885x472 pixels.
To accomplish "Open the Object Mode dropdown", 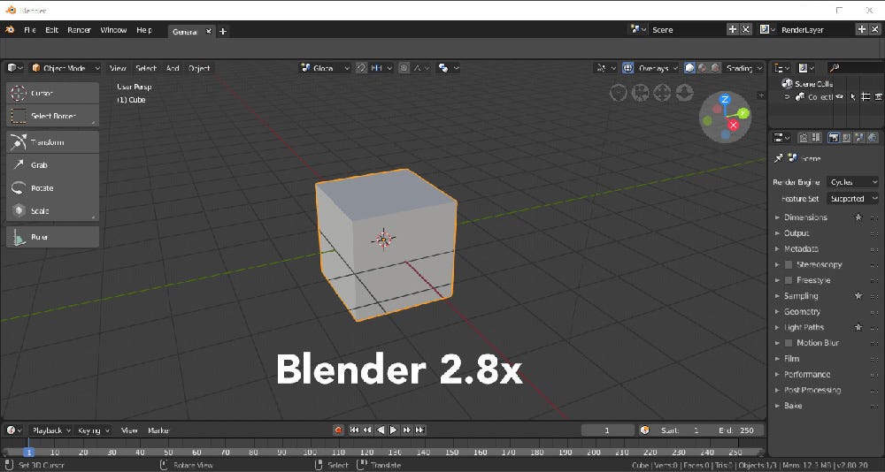I will pos(65,68).
